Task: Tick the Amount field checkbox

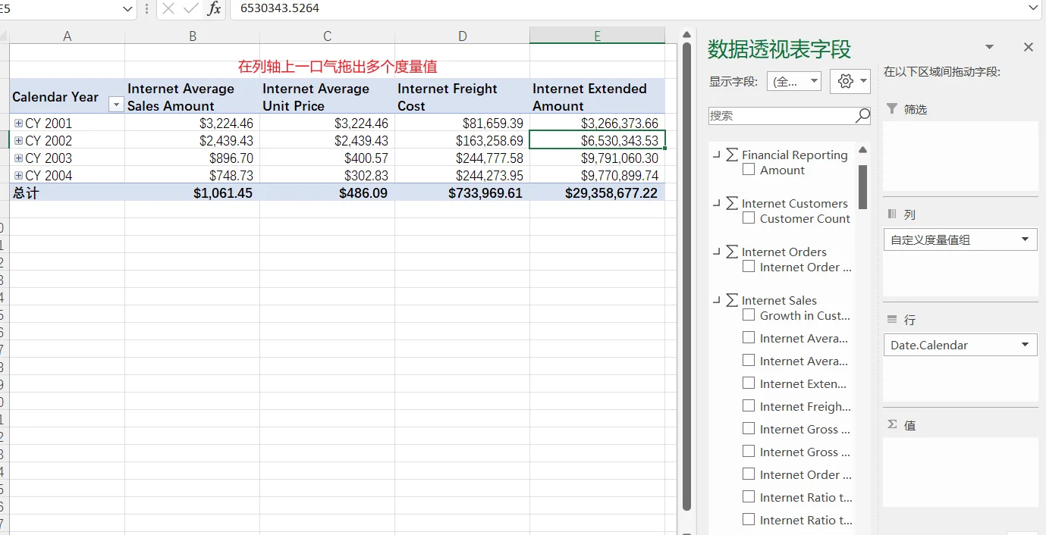Action: click(x=749, y=170)
